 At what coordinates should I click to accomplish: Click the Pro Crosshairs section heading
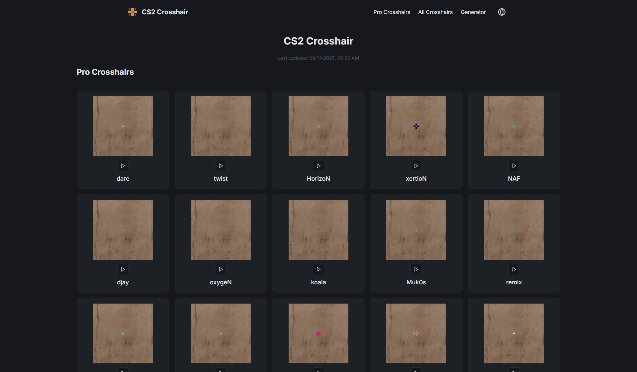(x=105, y=72)
